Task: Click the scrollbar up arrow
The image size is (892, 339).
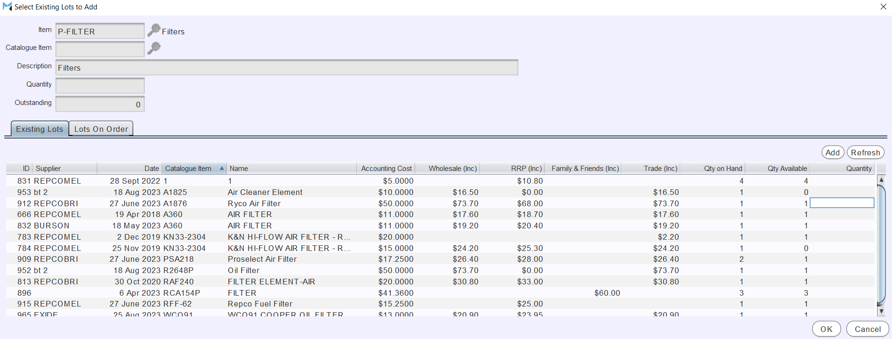Action: pos(881,179)
